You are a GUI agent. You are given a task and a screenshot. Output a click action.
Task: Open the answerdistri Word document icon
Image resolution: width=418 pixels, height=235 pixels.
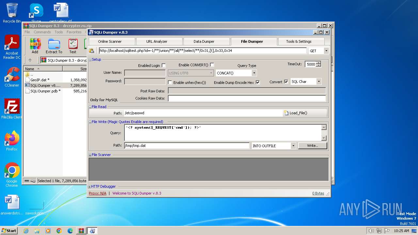pos(12,205)
